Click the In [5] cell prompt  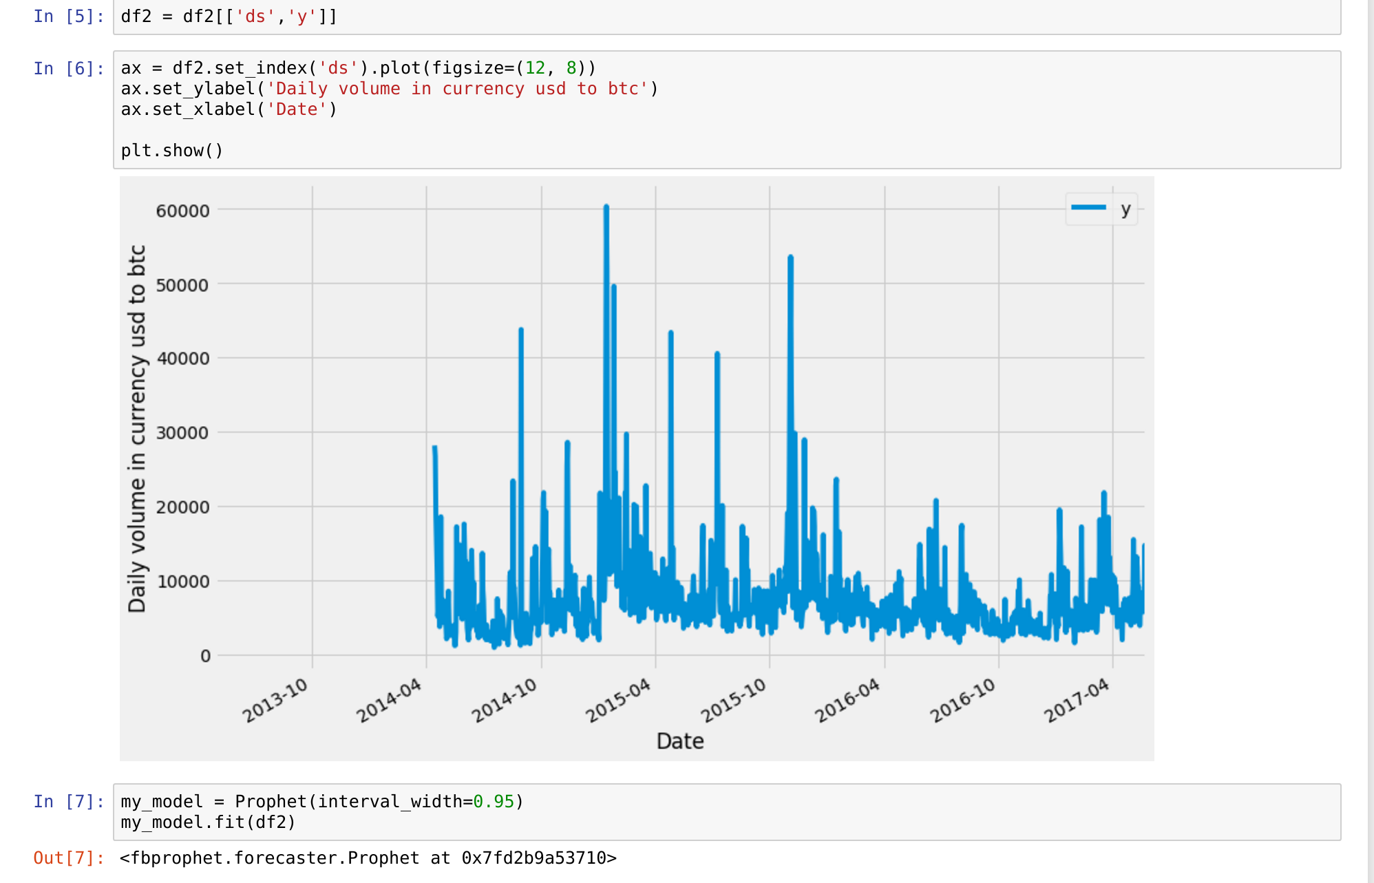point(68,17)
